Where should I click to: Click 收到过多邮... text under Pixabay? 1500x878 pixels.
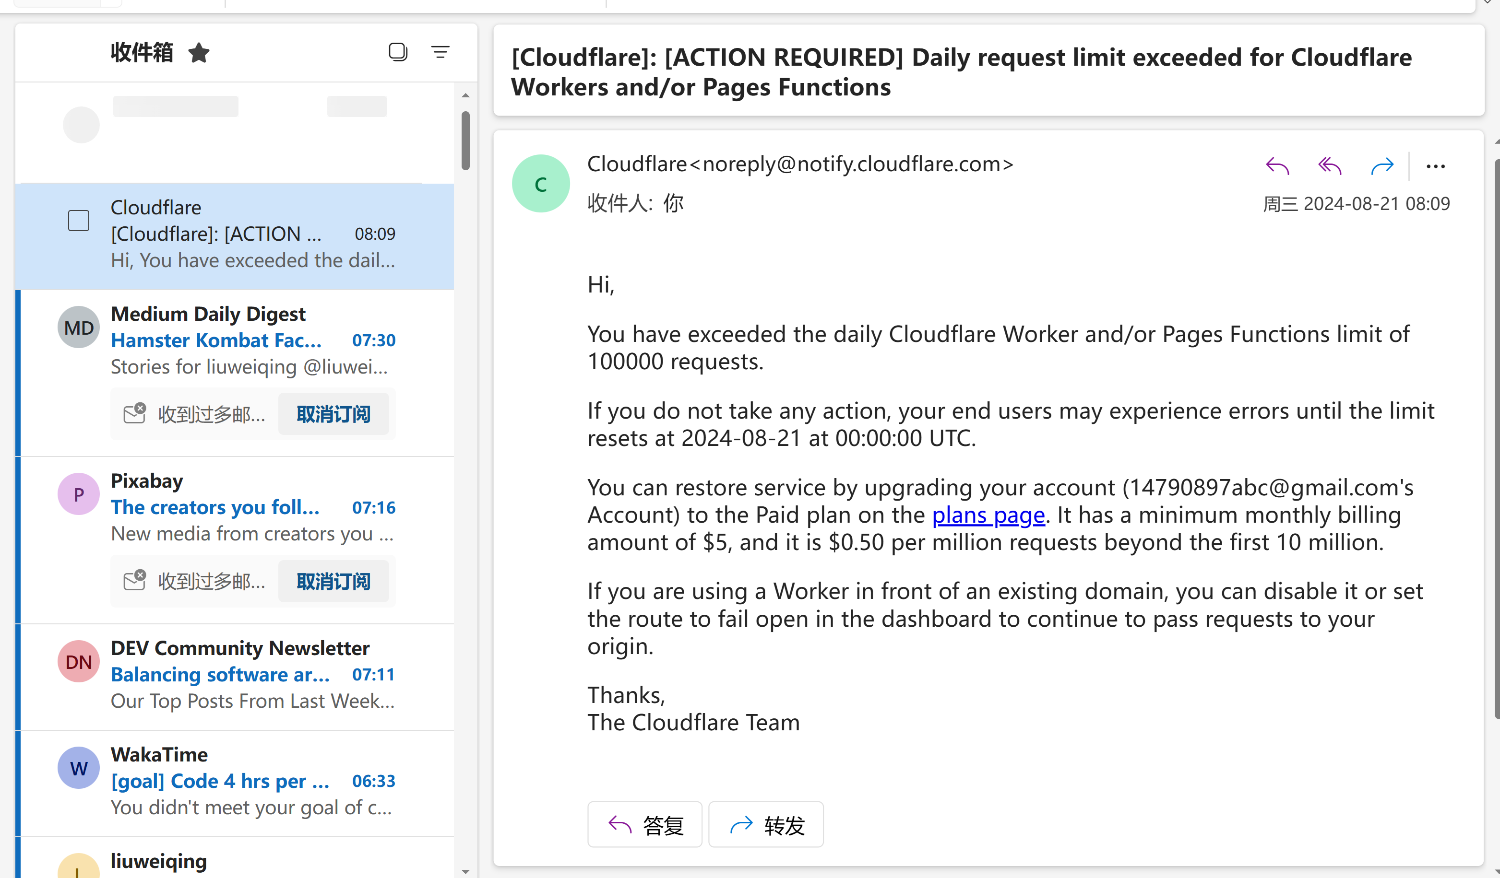pos(211,581)
